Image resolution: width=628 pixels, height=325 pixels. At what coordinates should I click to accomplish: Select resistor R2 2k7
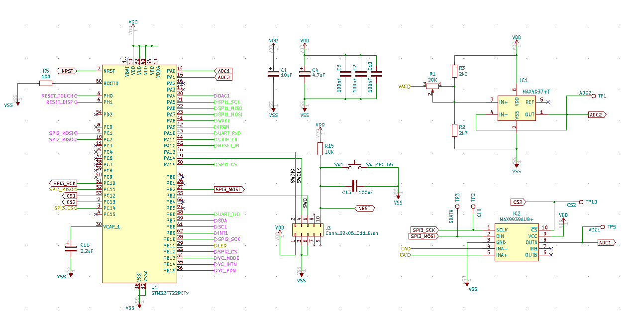pos(454,130)
